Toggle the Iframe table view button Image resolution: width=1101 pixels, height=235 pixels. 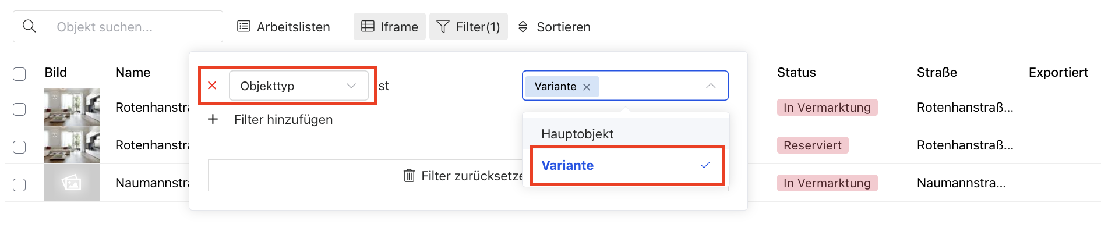pos(390,27)
